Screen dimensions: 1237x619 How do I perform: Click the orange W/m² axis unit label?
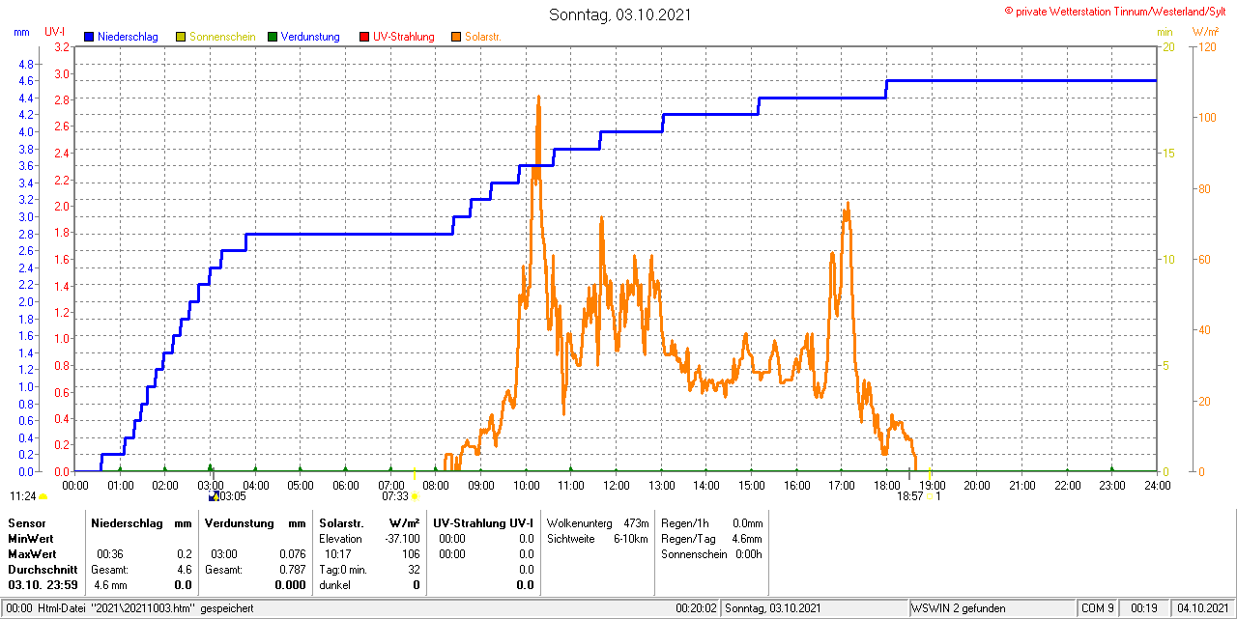[x=1205, y=32]
